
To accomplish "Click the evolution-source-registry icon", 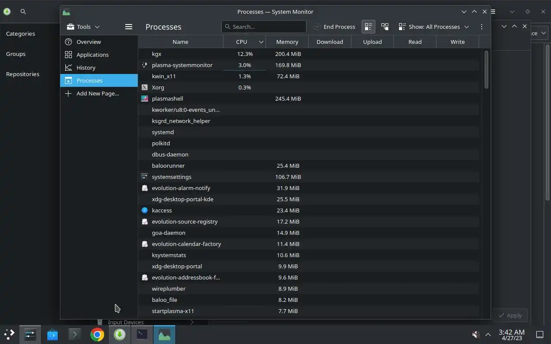I will coord(145,221).
